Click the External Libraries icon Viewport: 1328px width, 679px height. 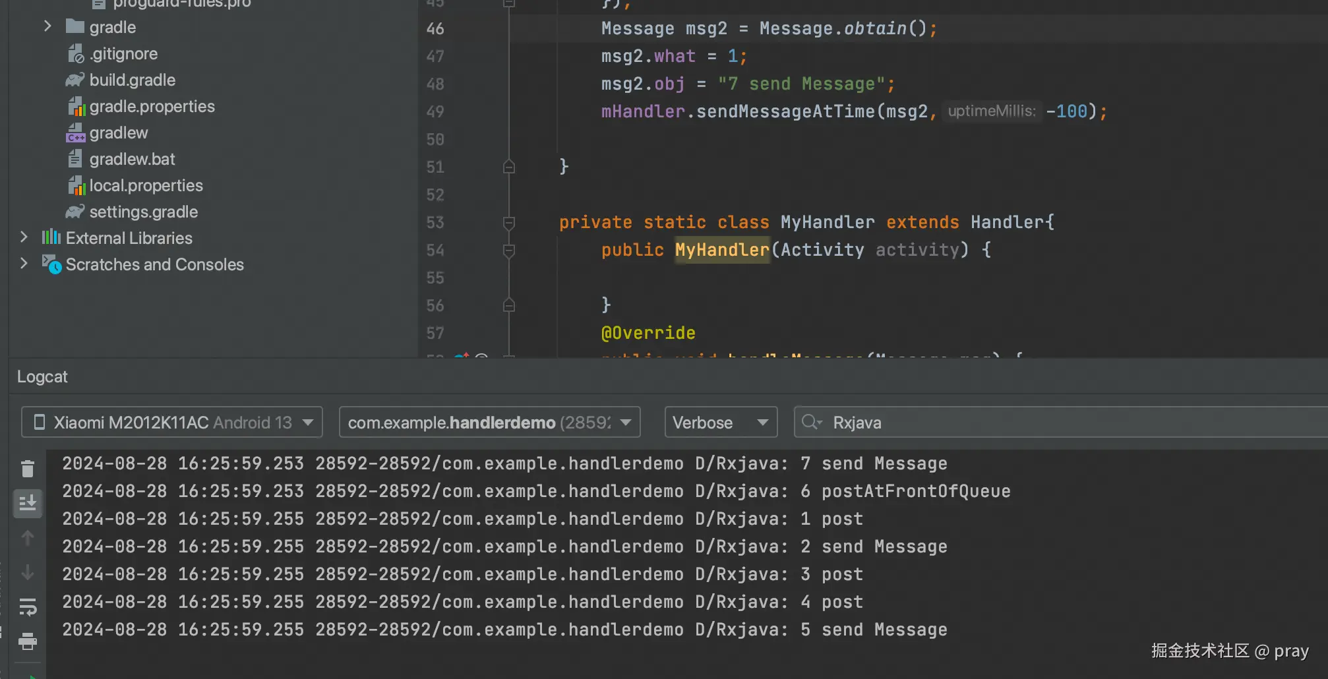pos(51,237)
